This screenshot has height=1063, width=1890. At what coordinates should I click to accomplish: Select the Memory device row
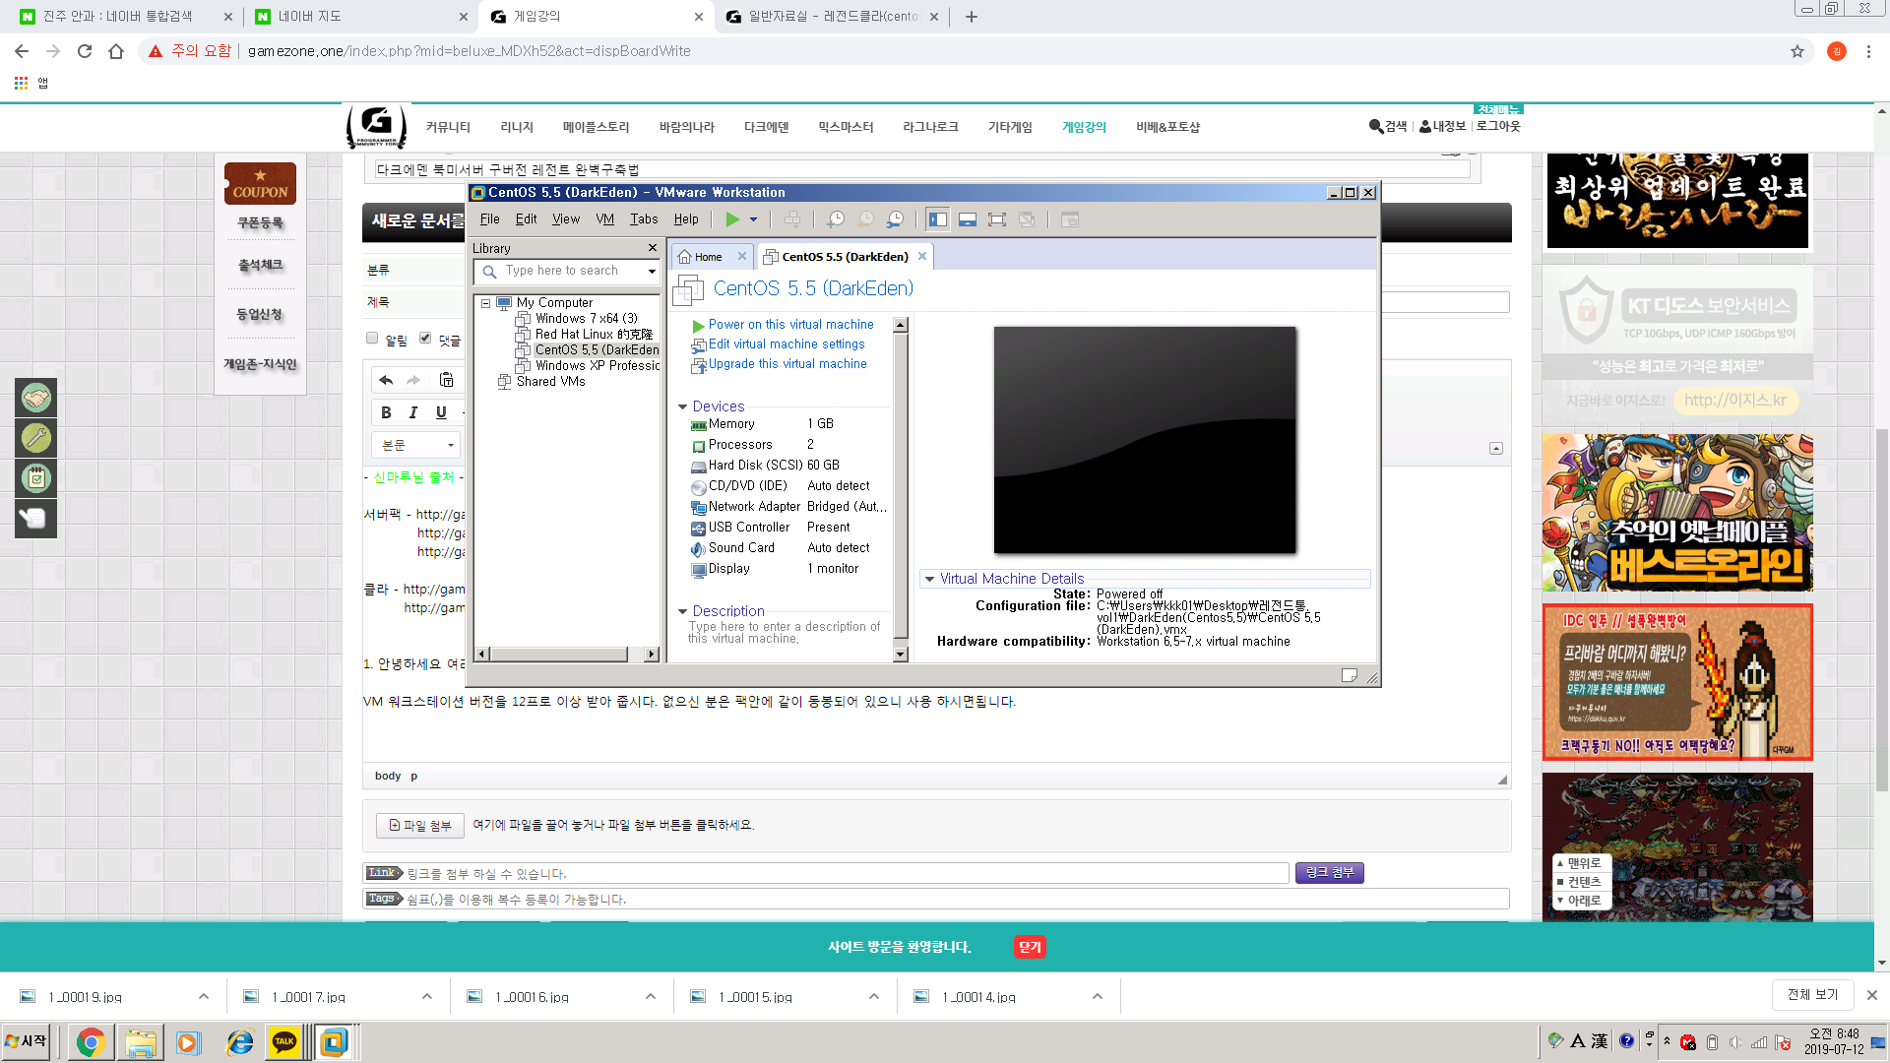tap(787, 424)
